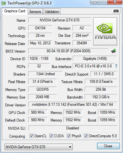This screenshot has height=153, width=123.
Task: Click the Bus Interface question mark icon
Action: tap(116, 66)
